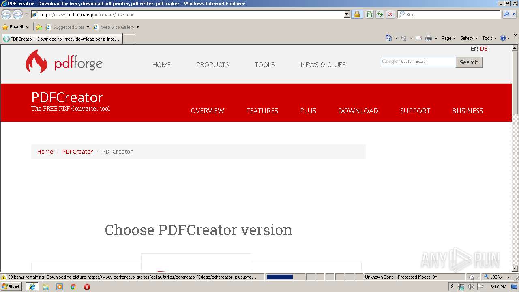Go to BUSINESS section of PDFCreator
519x292 pixels.
tap(468, 111)
